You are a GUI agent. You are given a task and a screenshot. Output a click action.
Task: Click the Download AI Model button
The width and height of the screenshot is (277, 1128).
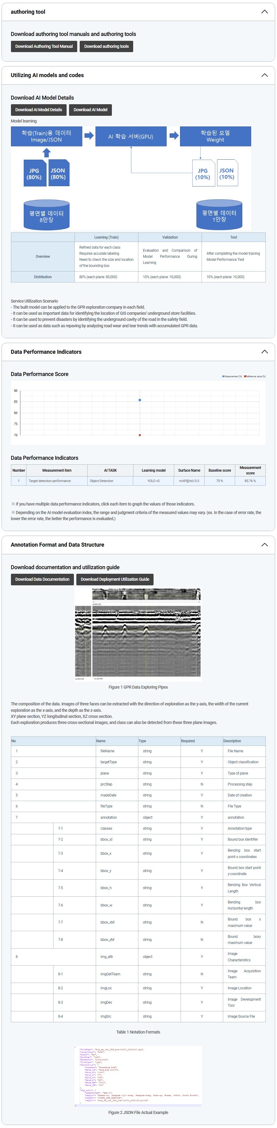90,110
